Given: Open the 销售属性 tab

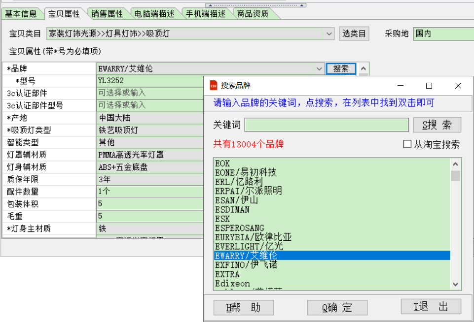Looking at the screenshot, I should 107,14.
